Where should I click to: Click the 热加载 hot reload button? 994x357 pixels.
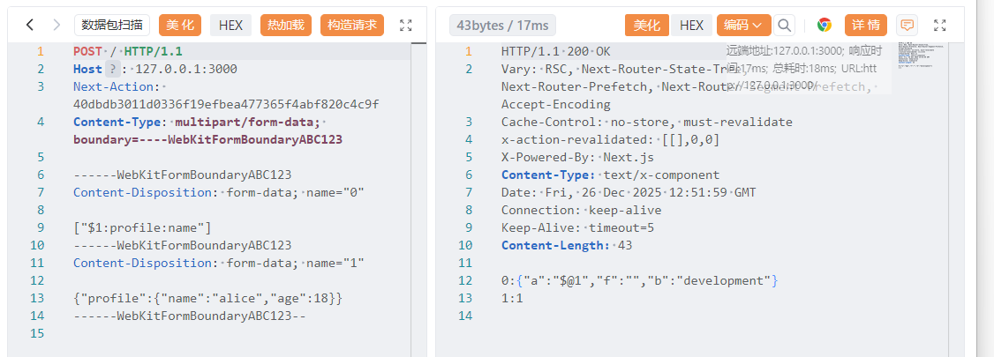(x=286, y=26)
